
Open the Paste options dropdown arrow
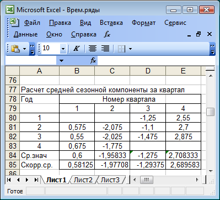[24, 49]
